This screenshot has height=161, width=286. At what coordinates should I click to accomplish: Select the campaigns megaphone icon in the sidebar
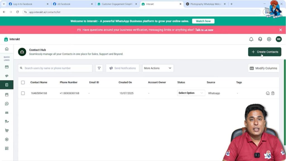7,76
